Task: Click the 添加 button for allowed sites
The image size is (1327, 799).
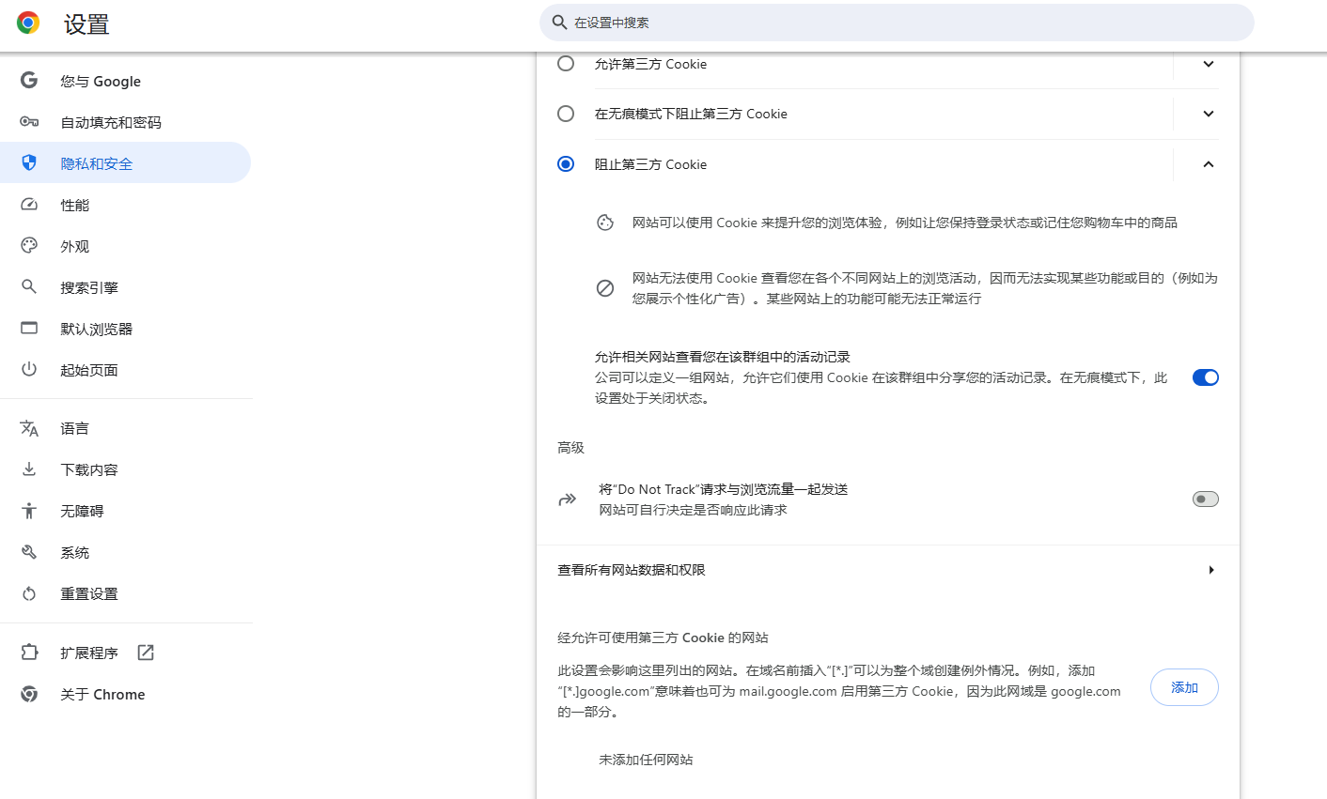Action: point(1184,687)
